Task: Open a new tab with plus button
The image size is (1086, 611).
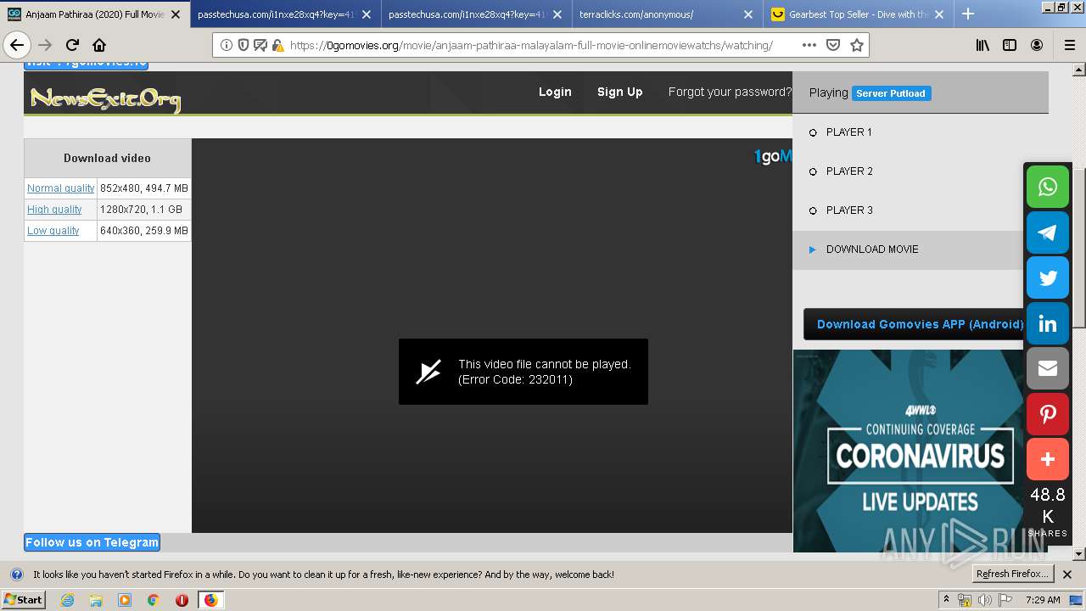Action: tap(968, 14)
